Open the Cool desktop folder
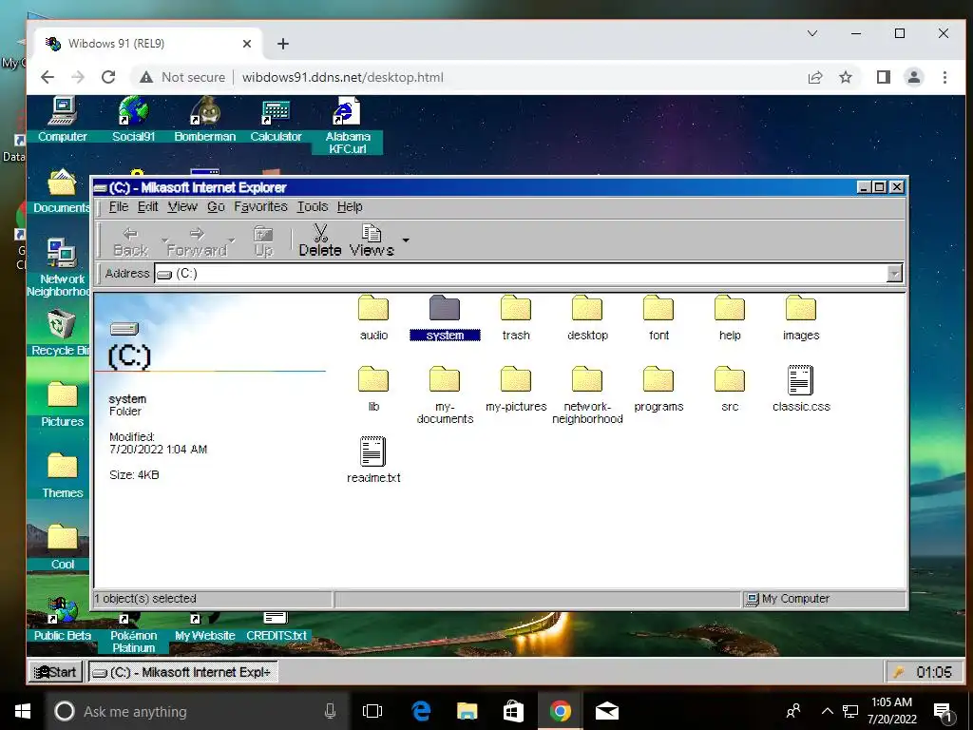Screen dimensions: 973x730 [62, 547]
